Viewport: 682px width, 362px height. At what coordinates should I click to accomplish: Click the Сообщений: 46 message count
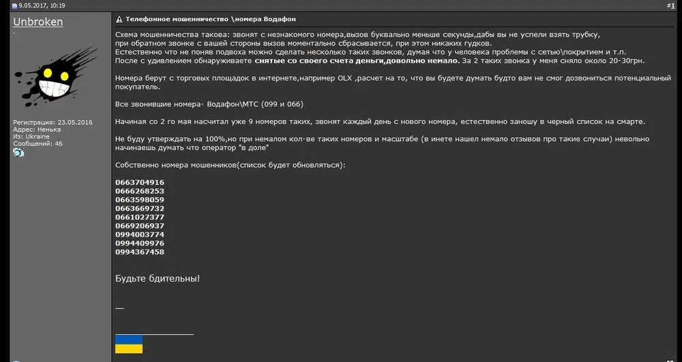point(38,144)
